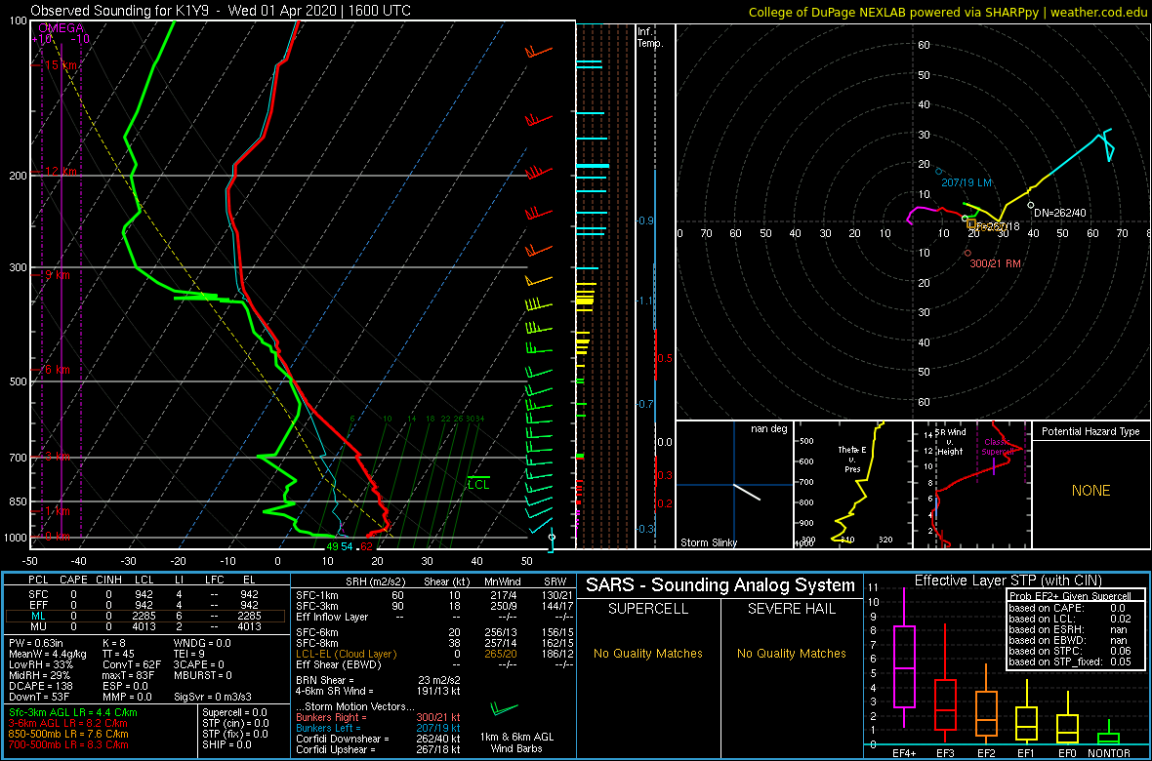The height and width of the screenshot is (761, 1152).
Task: Click the SEVERE HAIL column heading
Action: (x=791, y=610)
